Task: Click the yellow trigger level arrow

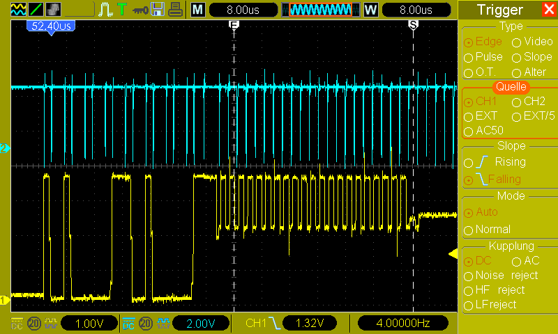Action: click(x=453, y=254)
